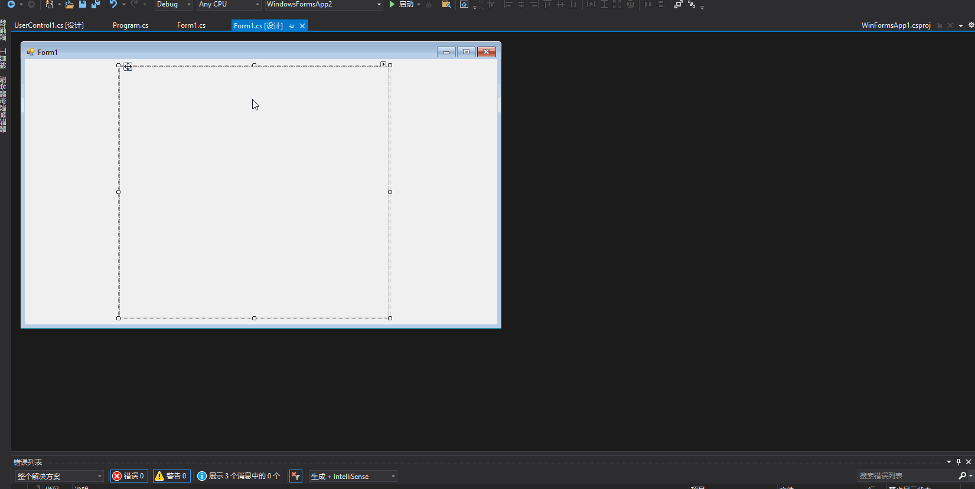Open the document list dropdown arrow in tab bar
This screenshot has height=489, width=975.
point(961,25)
